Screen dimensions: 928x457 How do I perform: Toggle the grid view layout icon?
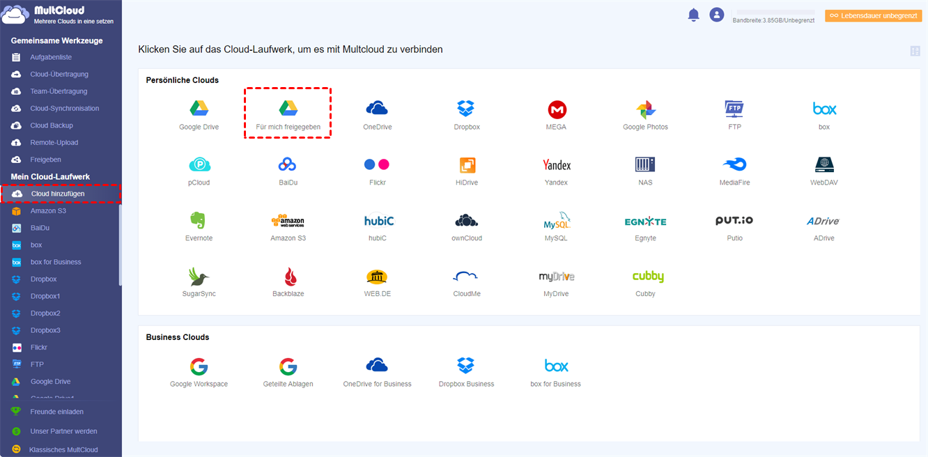click(915, 51)
